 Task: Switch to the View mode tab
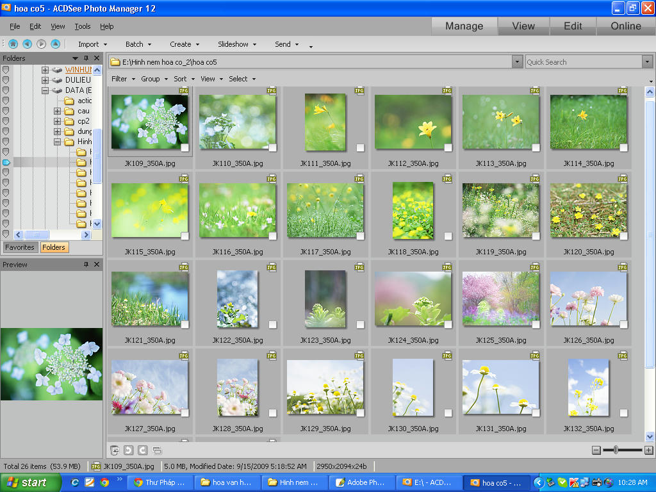coord(523,26)
